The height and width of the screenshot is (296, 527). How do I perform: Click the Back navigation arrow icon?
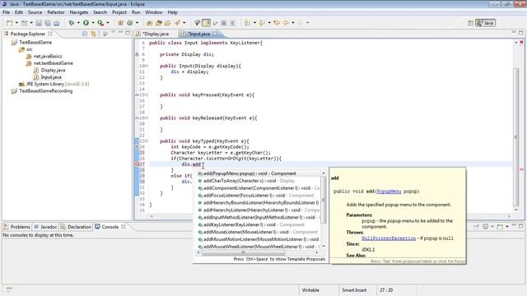coord(286,23)
